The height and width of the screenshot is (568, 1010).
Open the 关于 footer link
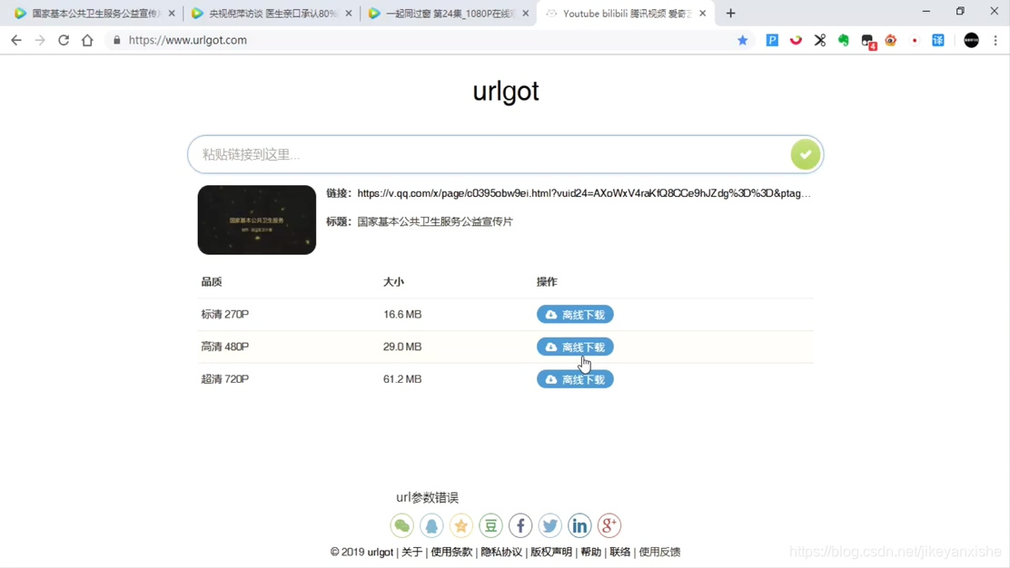tap(411, 552)
